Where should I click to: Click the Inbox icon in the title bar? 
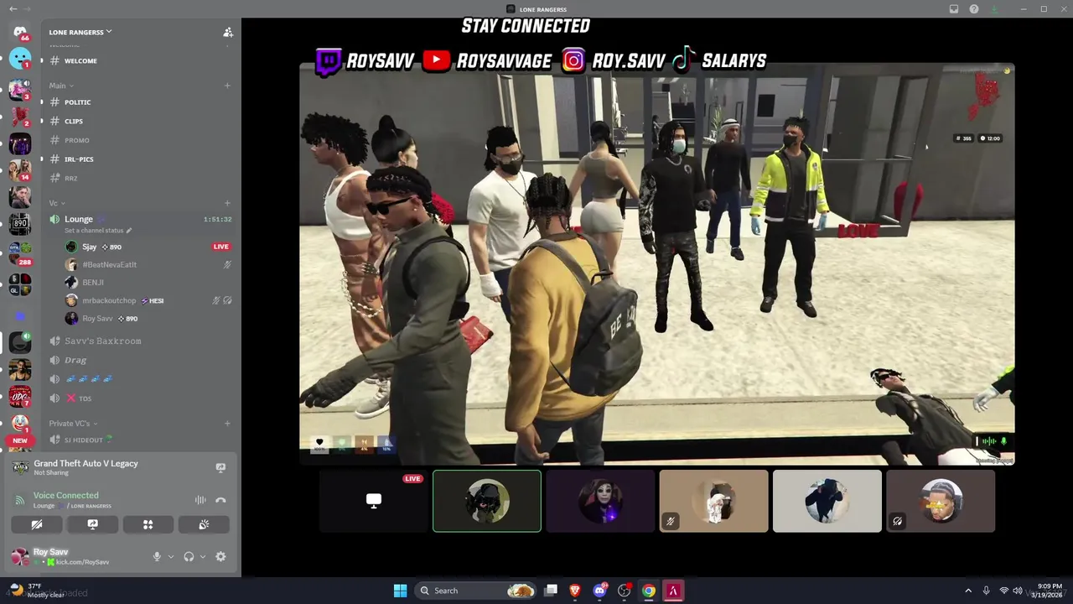click(x=954, y=8)
